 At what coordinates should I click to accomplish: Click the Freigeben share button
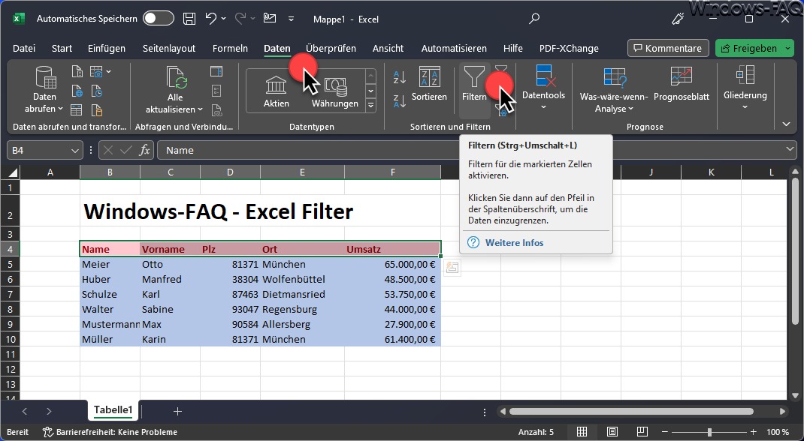click(748, 49)
